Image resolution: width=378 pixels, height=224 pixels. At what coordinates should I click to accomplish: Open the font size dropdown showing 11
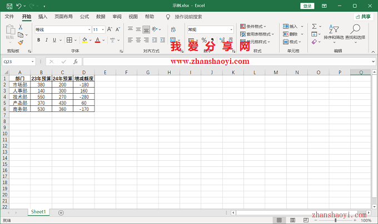(99, 29)
